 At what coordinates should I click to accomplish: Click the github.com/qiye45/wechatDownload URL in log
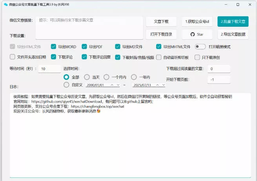click(x=67, y=101)
